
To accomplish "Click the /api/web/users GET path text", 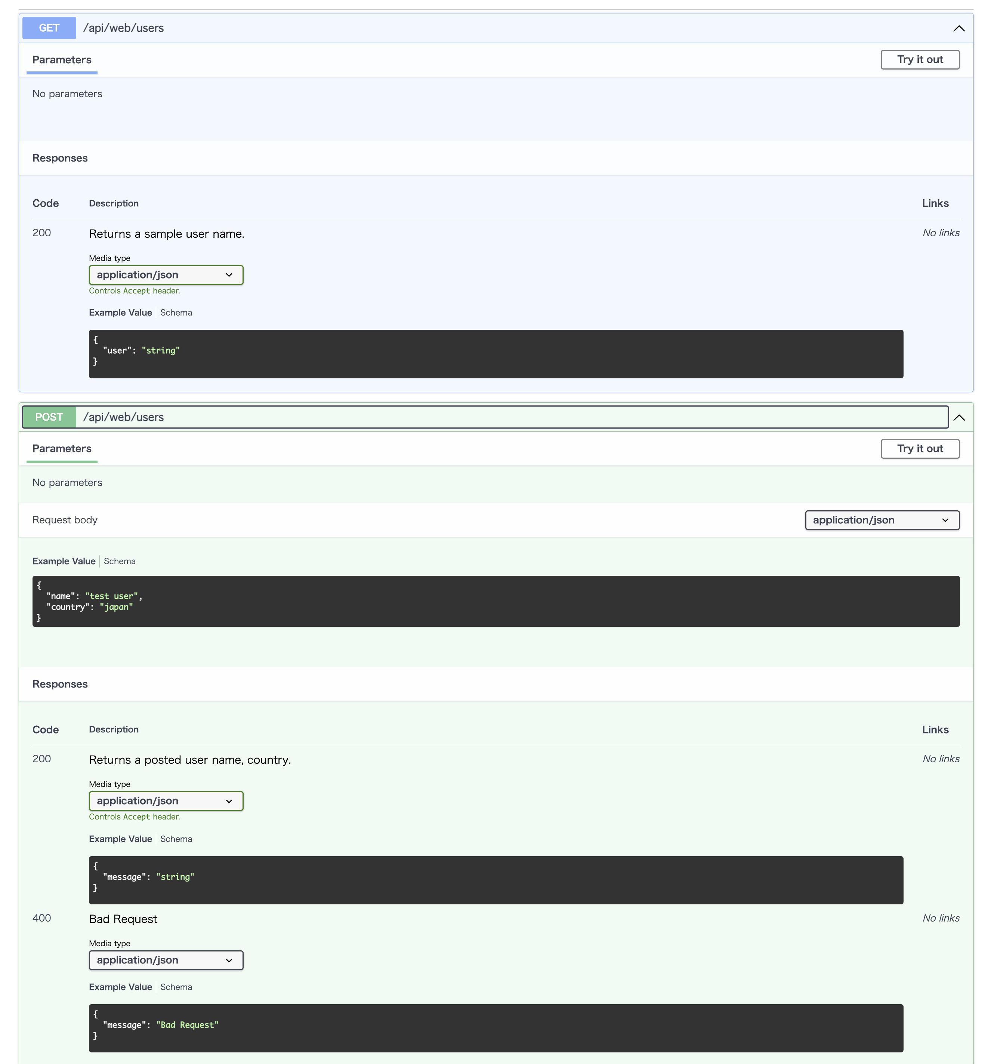I will pyautogui.click(x=123, y=28).
